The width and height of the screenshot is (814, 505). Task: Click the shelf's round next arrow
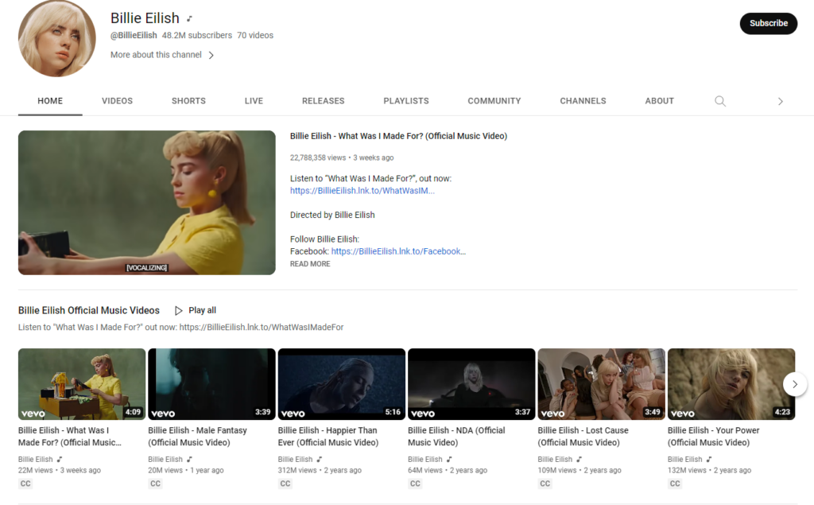coord(795,384)
